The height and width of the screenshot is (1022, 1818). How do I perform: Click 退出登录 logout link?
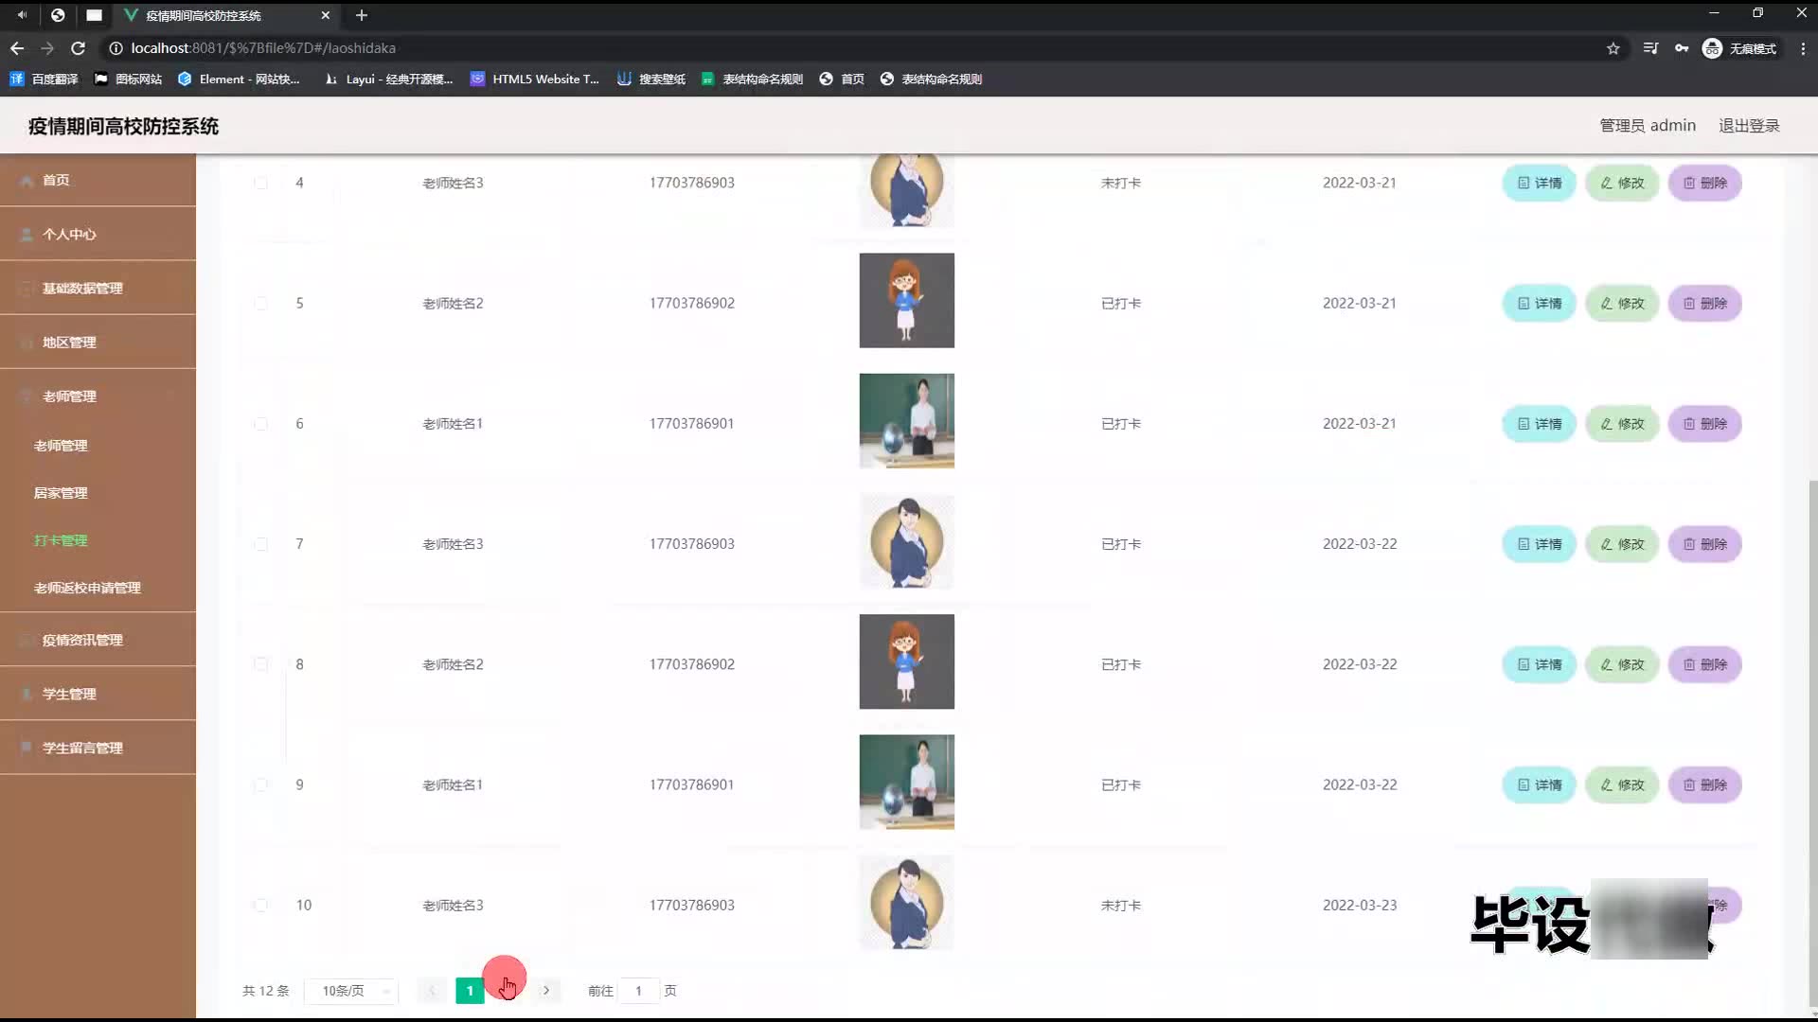click(x=1748, y=126)
